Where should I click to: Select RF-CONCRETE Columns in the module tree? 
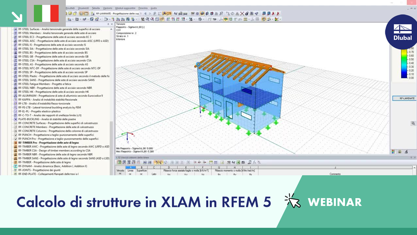click(x=58, y=131)
